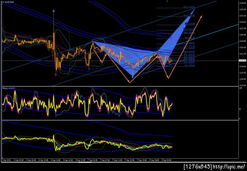Image resolution: width=247 pixels, height=171 pixels.
Task: Click price axis value 1117.05
Action: point(242,73)
